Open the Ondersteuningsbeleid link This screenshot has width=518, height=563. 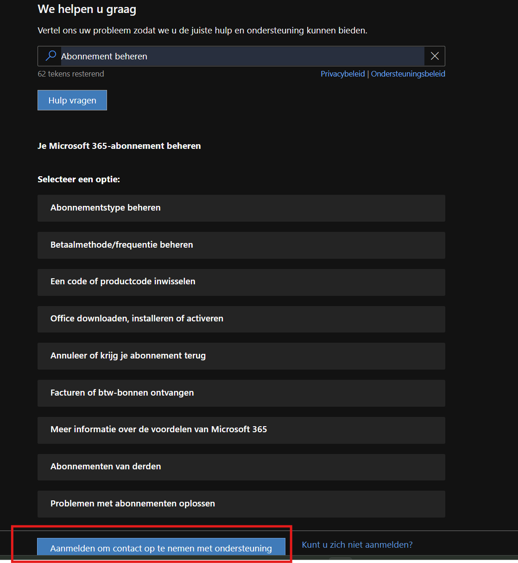click(x=408, y=74)
